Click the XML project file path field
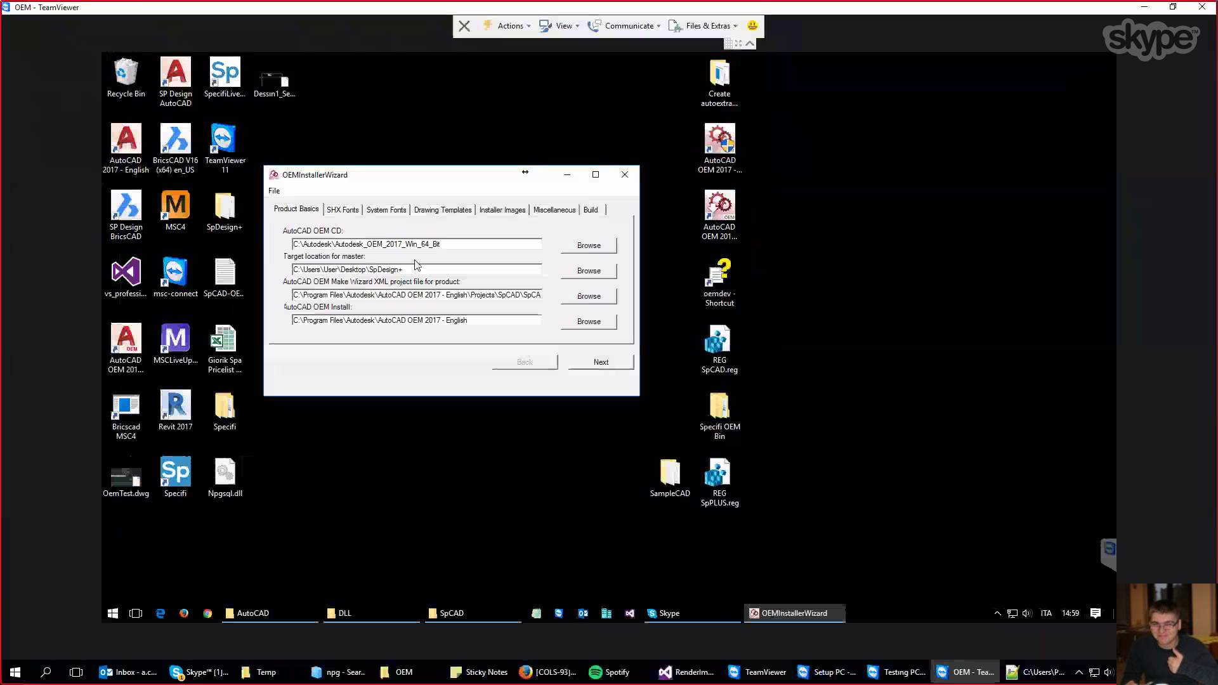This screenshot has width=1218, height=685. [417, 295]
